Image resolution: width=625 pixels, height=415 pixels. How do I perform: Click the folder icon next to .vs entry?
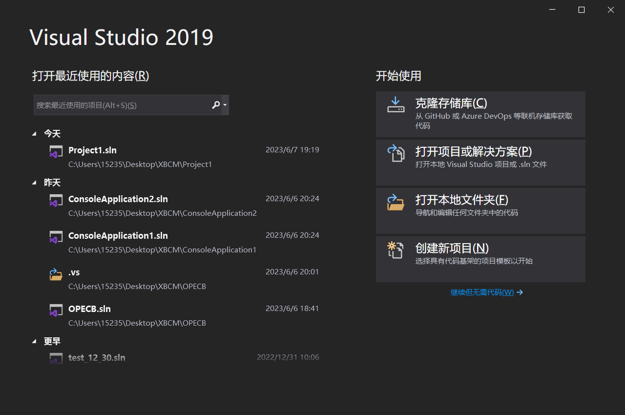[56, 273]
